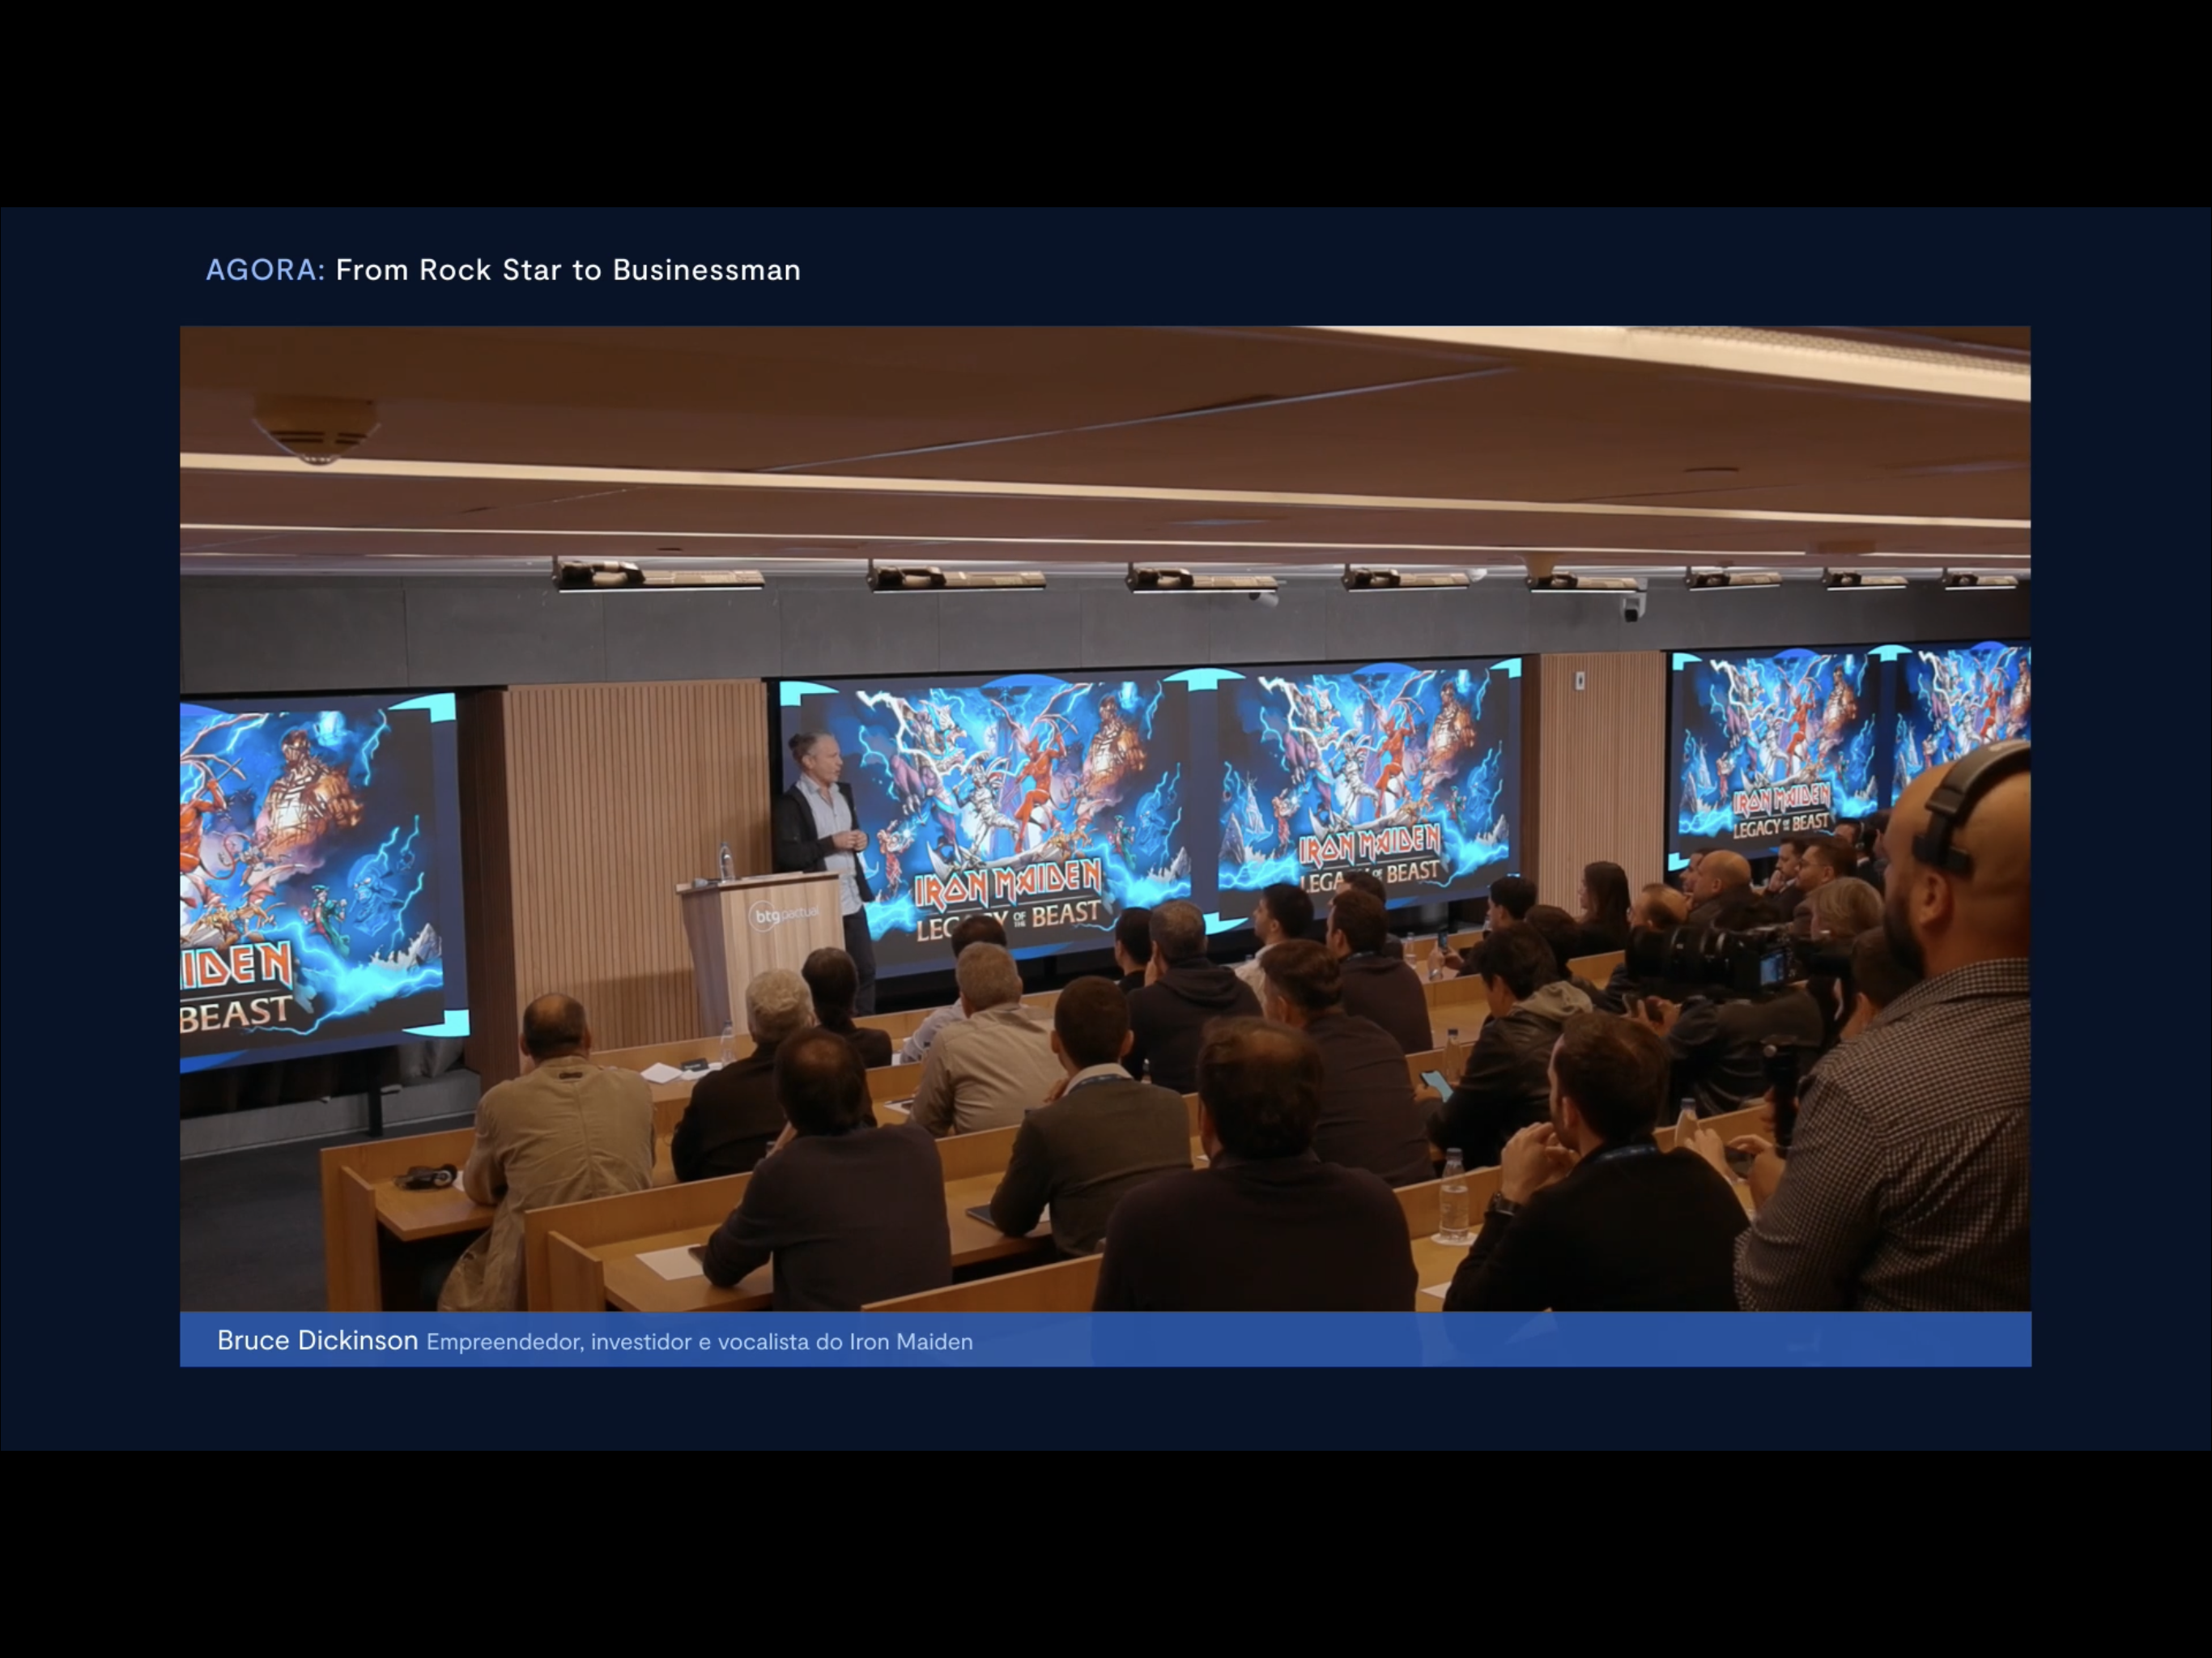Click the 'AGORA:' label in the slide title
This screenshot has height=1658, width=2212.
[265, 270]
